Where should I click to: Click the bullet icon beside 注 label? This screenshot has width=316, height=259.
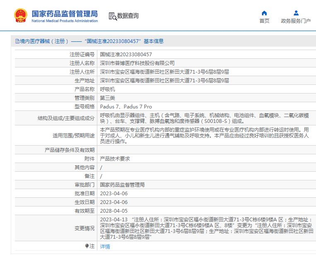pyautogui.click(x=87, y=246)
